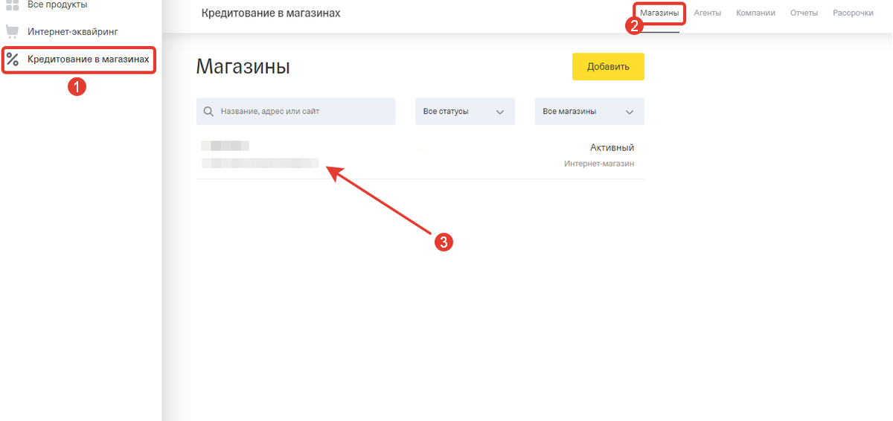The image size is (893, 421).
Task: Open the Все магазины store type filter
Action: (579, 112)
